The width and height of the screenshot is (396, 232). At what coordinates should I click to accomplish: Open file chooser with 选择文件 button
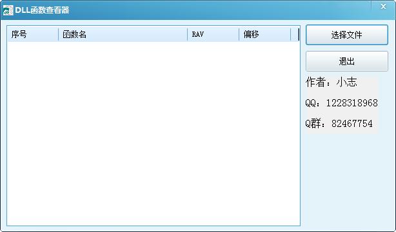coord(347,35)
